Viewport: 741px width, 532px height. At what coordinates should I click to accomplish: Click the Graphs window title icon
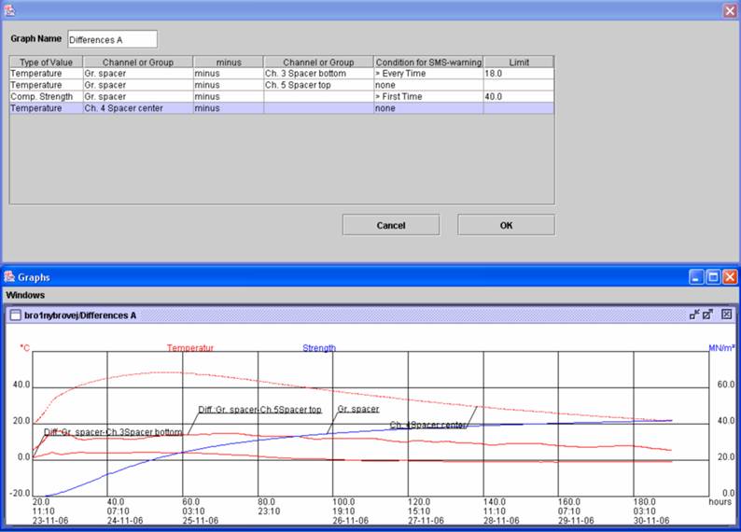(x=9, y=277)
